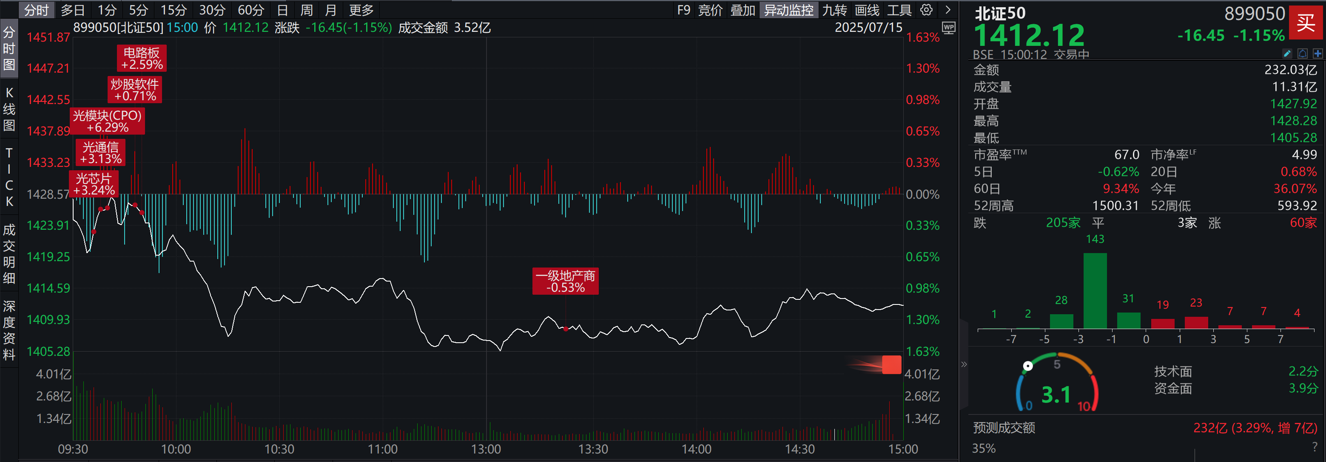Click the 技术面 2.2分 score row

tap(1235, 371)
